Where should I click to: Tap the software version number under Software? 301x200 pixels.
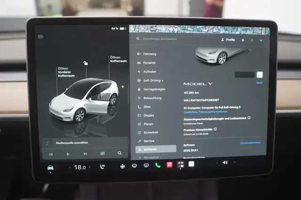click(190, 150)
